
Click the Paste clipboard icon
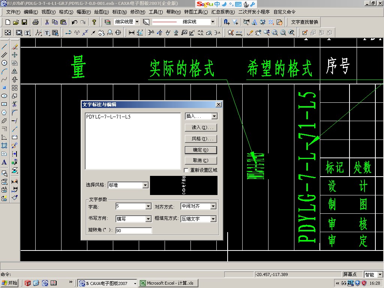click(63, 22)
